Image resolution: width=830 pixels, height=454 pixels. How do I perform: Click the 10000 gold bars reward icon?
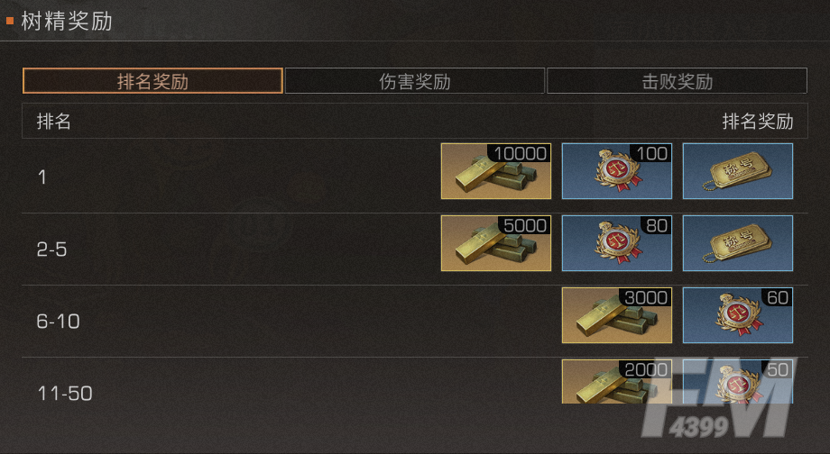click(496, 171)
